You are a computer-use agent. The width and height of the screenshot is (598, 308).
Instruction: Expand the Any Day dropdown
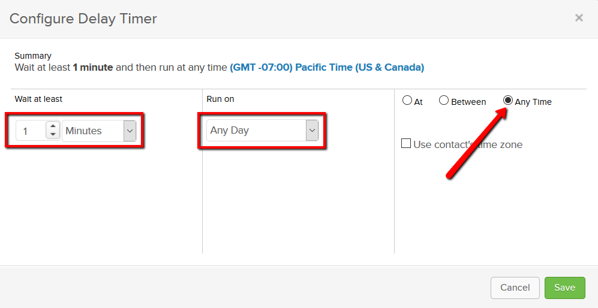point(262,131)
